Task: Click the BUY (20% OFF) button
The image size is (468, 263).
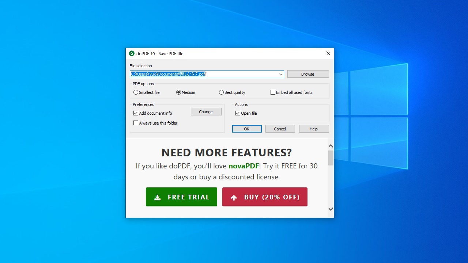Action: tap(265, 197)
